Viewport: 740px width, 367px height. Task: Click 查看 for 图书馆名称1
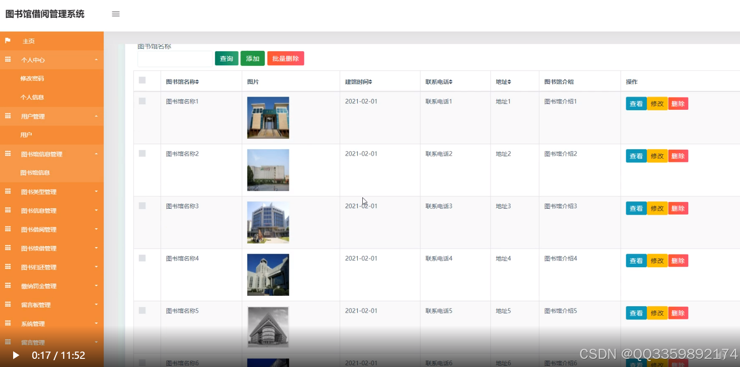pyautogui.click(x=636, y=104)
